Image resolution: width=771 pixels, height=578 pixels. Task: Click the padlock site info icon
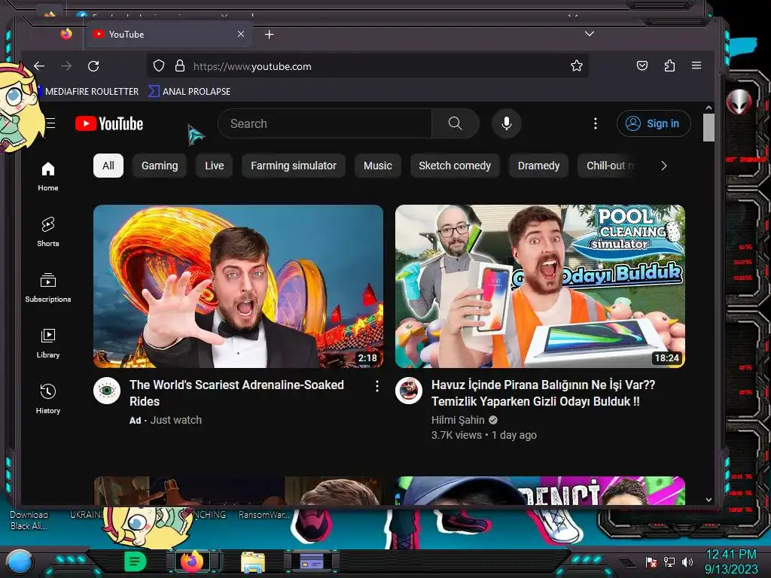[180, 66]
